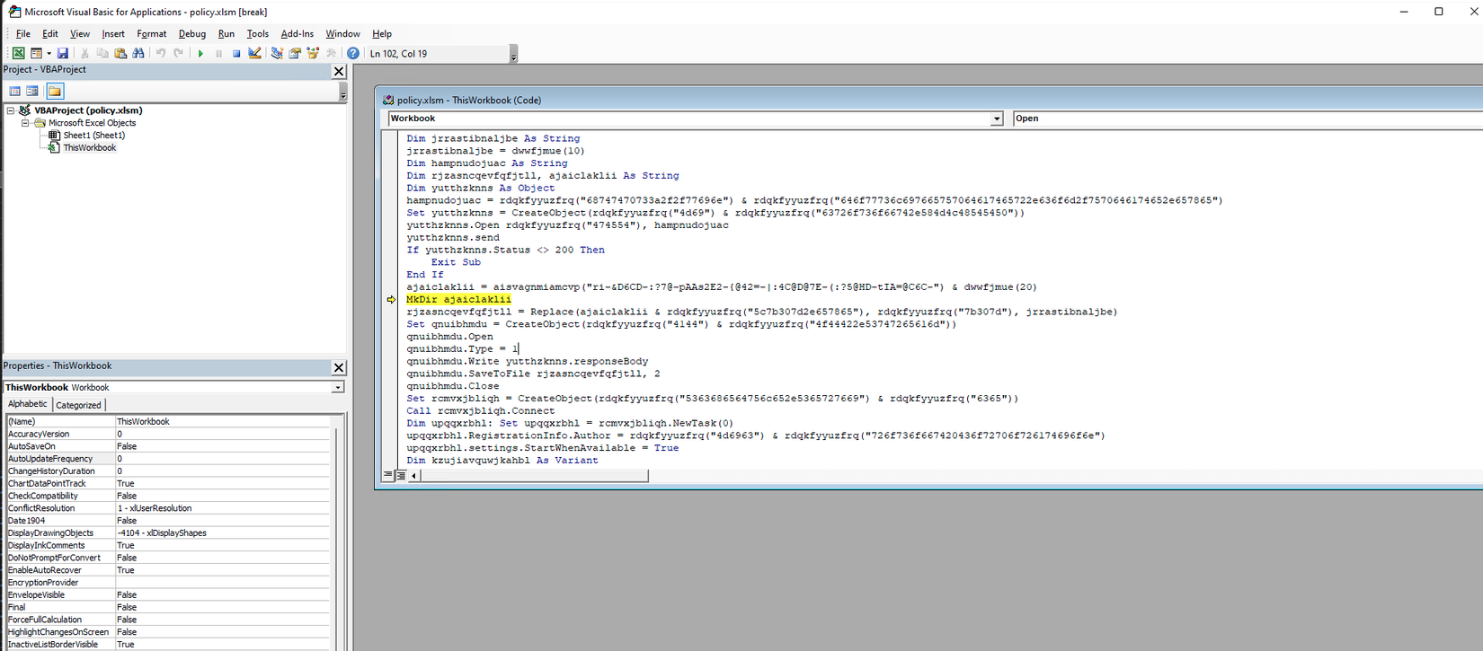Switch to Procedure View in code window
1483x651 pixels.
click(x=388, y=476)
